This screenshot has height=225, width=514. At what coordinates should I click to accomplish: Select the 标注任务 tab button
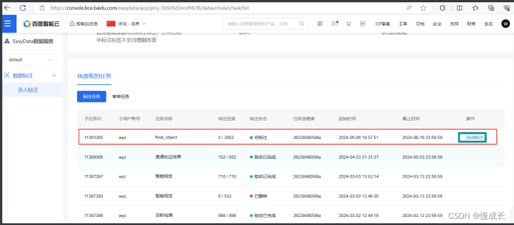click(x=91, y=96)
